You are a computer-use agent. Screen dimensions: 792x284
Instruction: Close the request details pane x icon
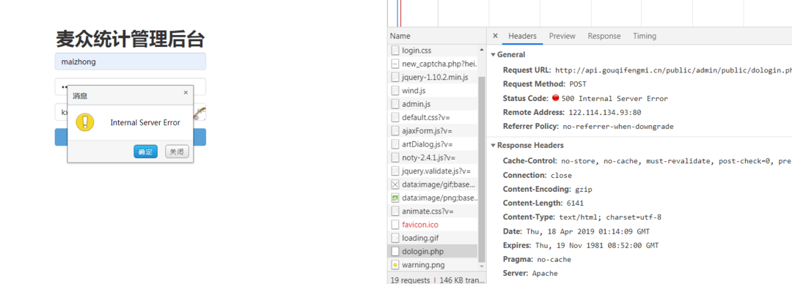[x=495, y=36]
